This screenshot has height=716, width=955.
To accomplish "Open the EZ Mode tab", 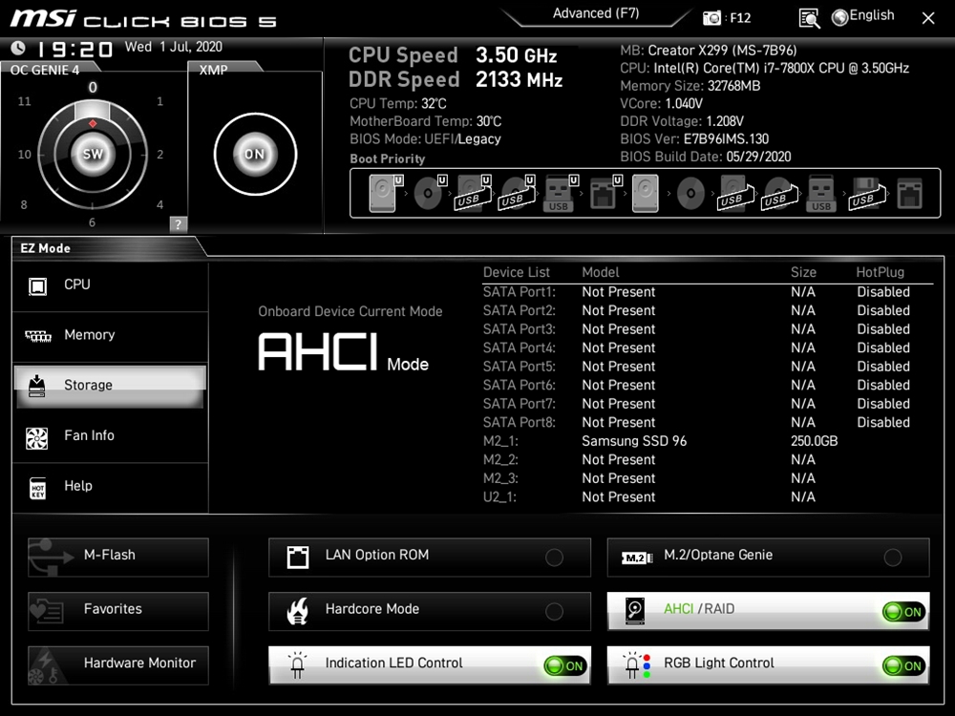I will (x=45, y=248).
